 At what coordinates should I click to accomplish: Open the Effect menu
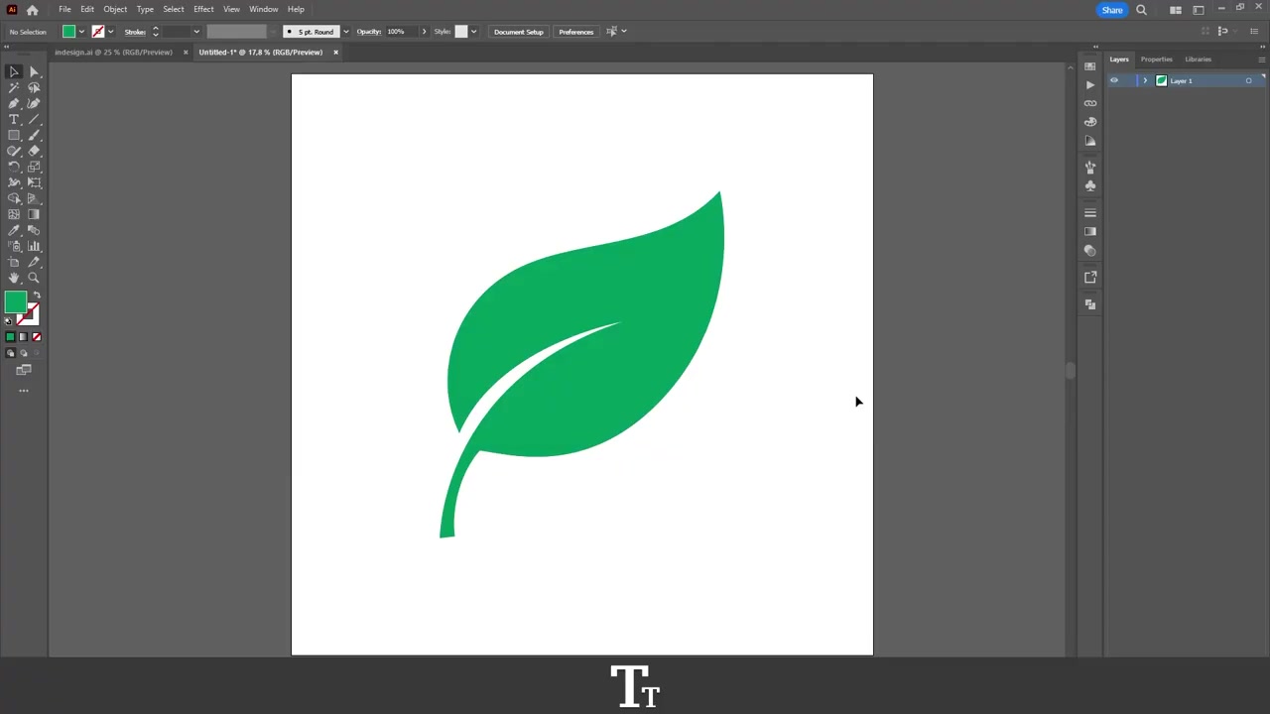(x=203, y=9)
